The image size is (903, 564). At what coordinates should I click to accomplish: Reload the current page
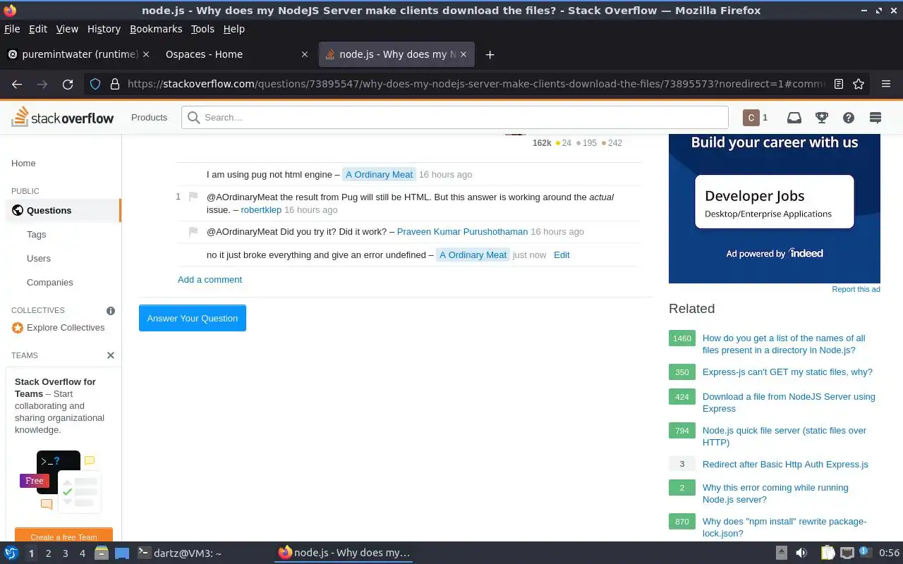point(68,84)
